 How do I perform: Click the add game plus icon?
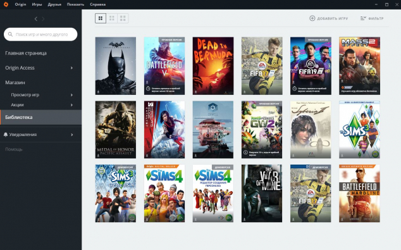(x=312, y=18)
